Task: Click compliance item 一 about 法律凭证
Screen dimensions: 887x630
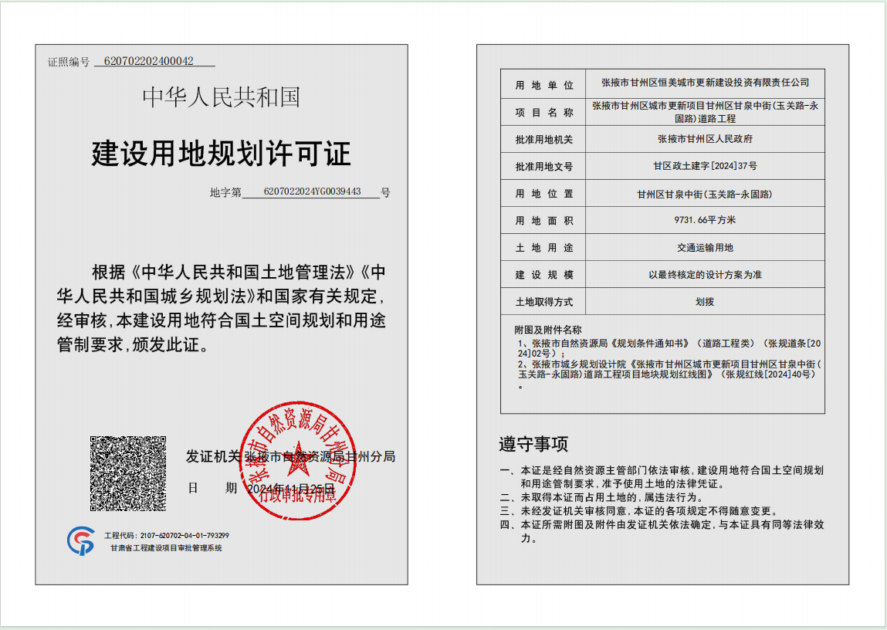Action: pos(662,477)
